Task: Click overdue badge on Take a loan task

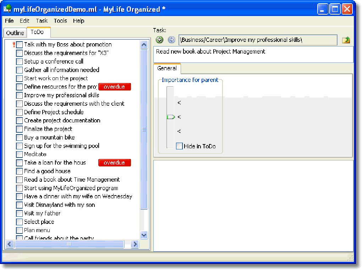Action: [115, 163]
